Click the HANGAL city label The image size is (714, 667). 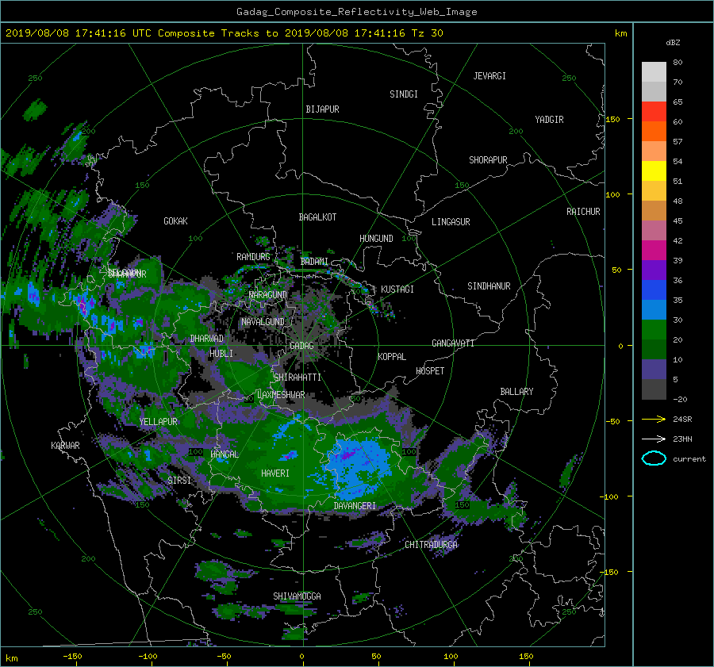(224, 454)
